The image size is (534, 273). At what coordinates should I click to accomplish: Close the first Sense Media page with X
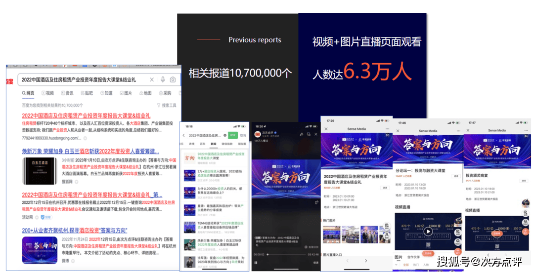[x=326, y=129]
